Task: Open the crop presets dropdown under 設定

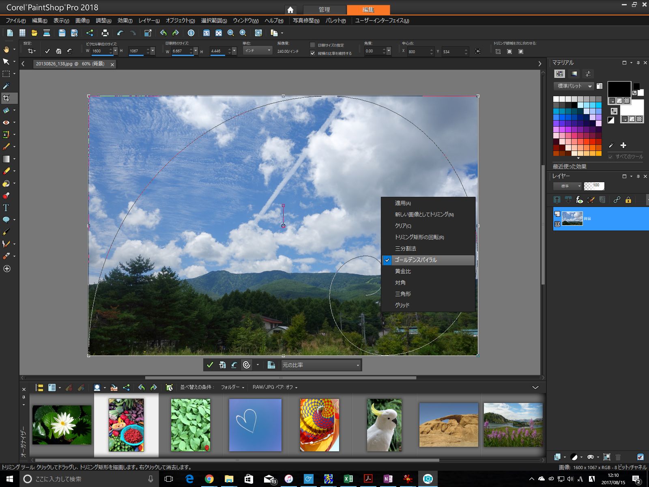Action: (31, 51)
